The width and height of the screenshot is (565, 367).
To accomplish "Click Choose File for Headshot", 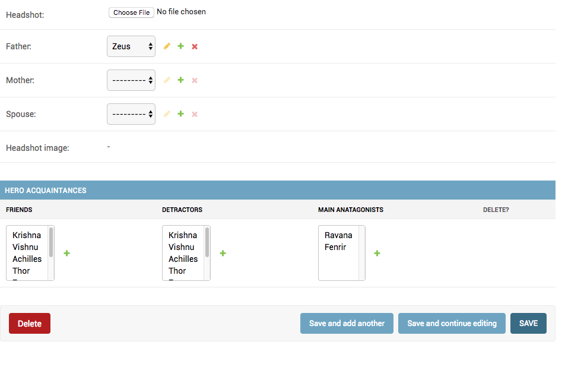I will 131,12.
